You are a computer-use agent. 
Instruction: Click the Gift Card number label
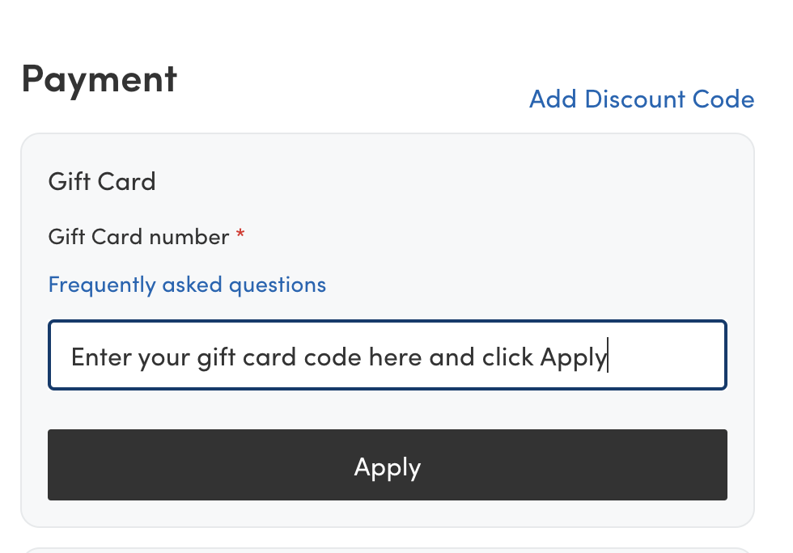(139, 236)
